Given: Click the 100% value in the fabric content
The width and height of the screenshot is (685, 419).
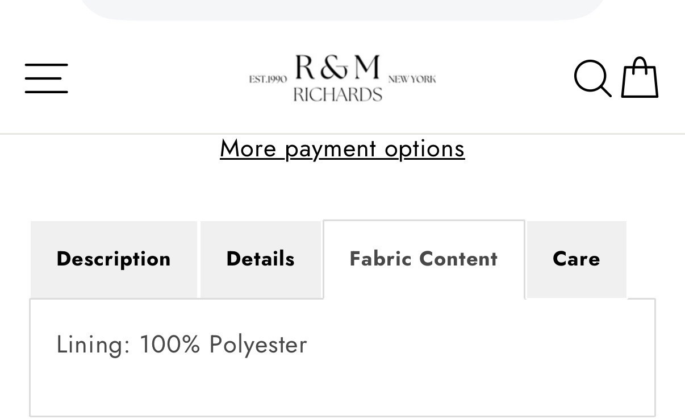Looking at the screenshot, I should coord(169,345).
